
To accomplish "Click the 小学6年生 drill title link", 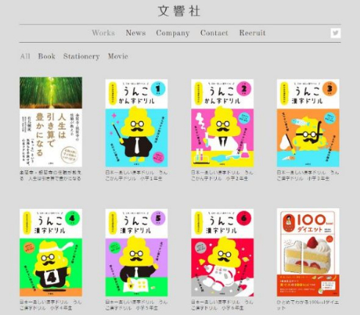I will pos(222,305).
